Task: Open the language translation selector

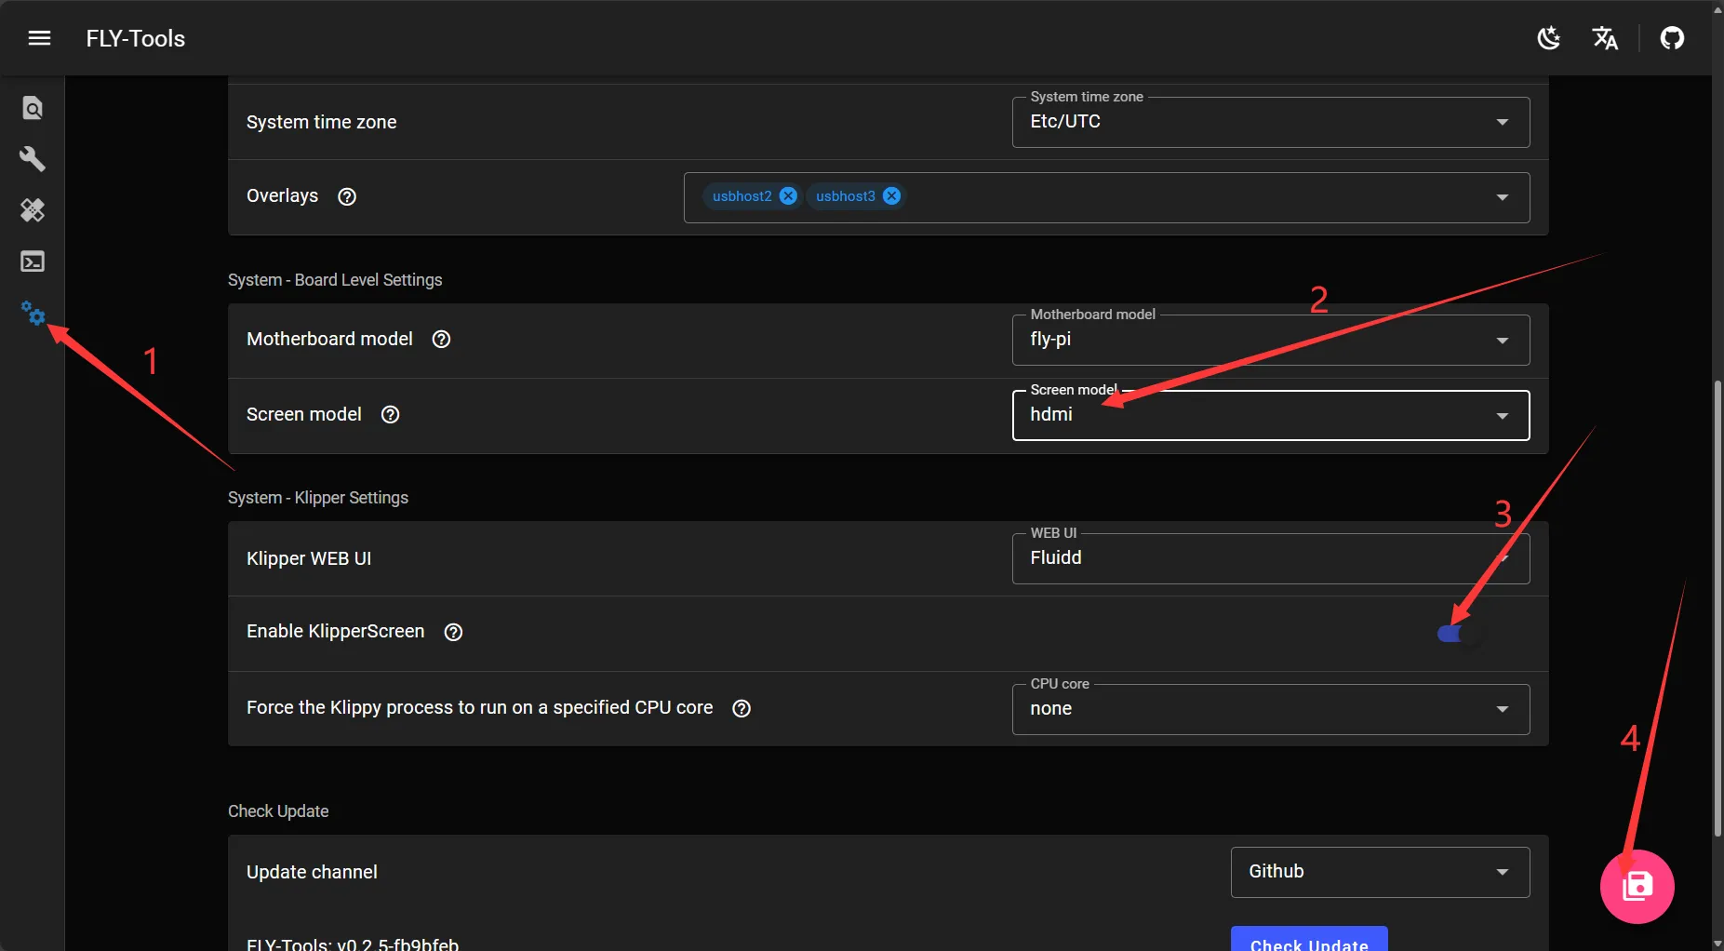Action: click(1605, 38)
